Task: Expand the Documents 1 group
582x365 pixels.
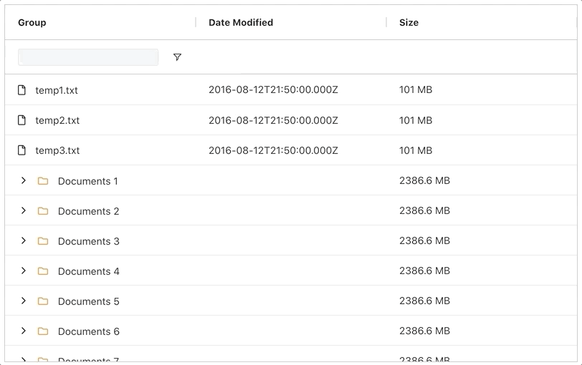Action: click(24, 180)
